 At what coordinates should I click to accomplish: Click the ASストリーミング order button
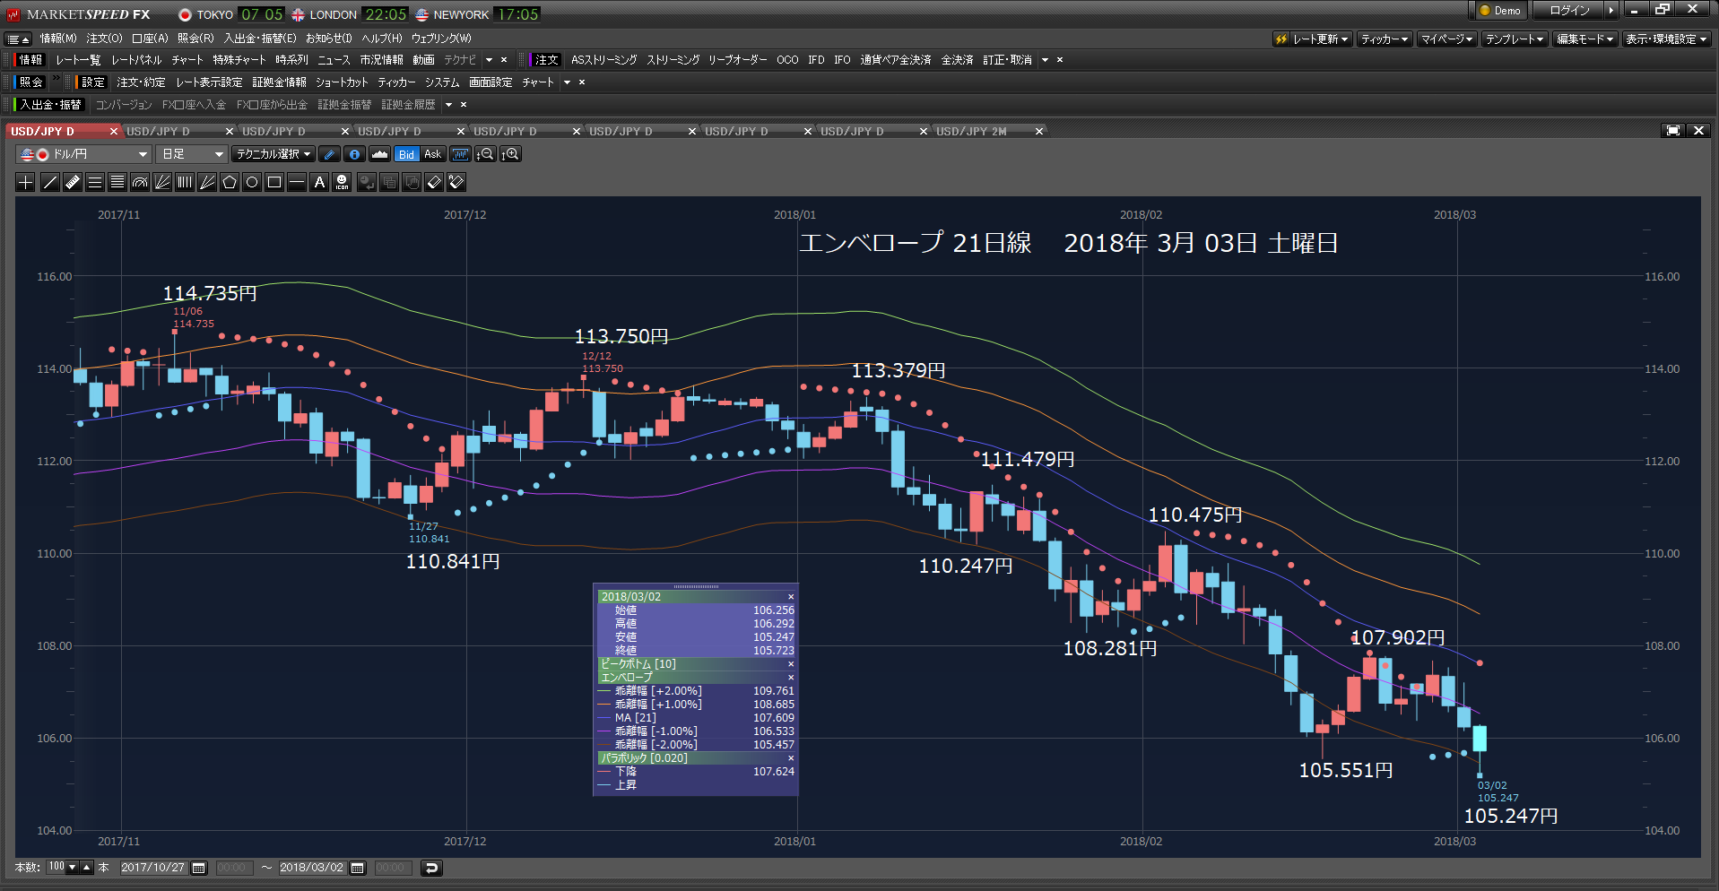coord(604,60)
